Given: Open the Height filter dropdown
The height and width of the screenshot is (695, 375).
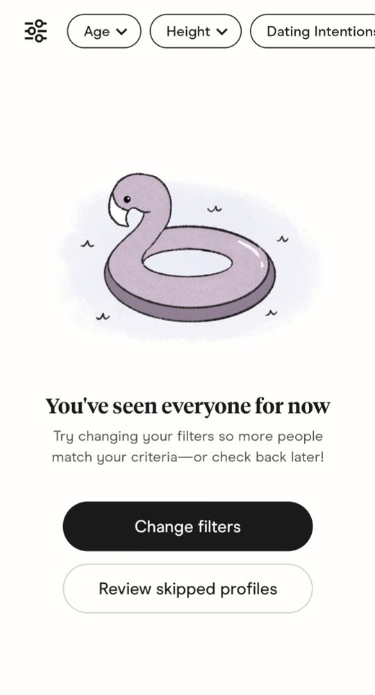Looking at the screenshot, I should pos(196,31).
